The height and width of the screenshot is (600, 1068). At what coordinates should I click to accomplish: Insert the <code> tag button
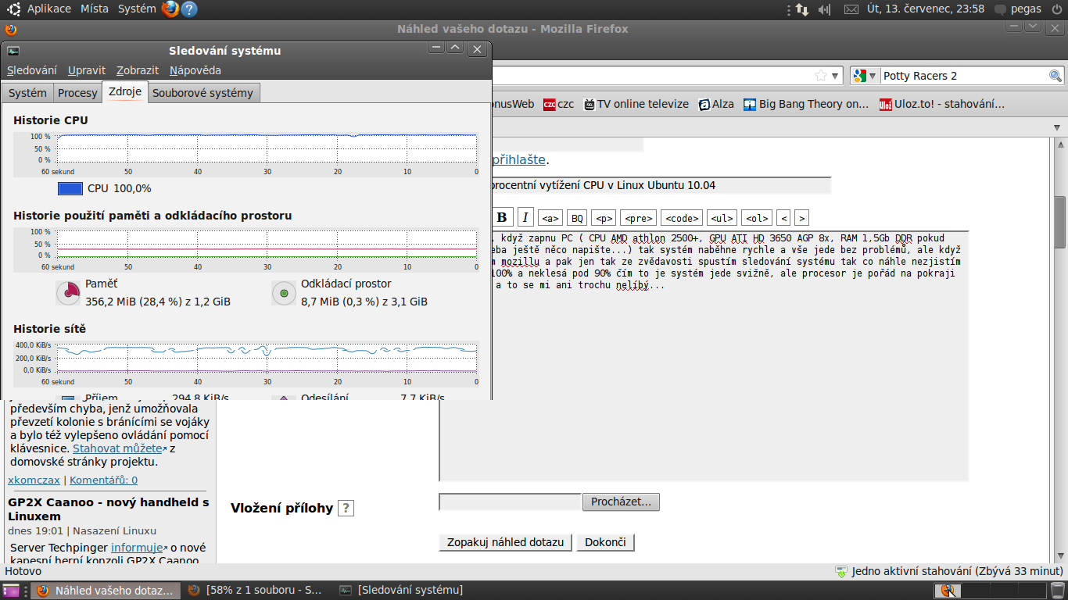pos(682,218)
